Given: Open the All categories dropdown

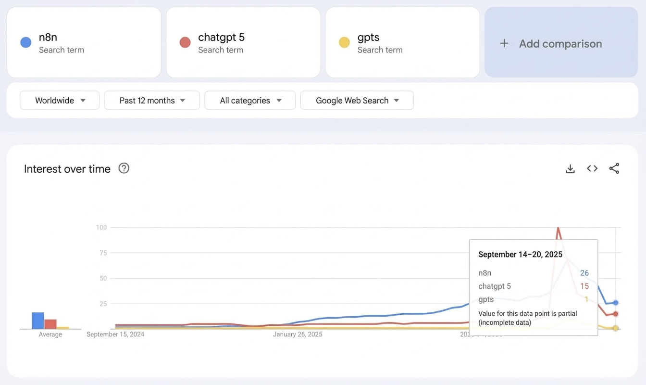Looking at the screenshot, I should point(250,101).
